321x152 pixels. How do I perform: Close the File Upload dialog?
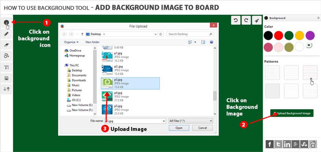[213, 25]
